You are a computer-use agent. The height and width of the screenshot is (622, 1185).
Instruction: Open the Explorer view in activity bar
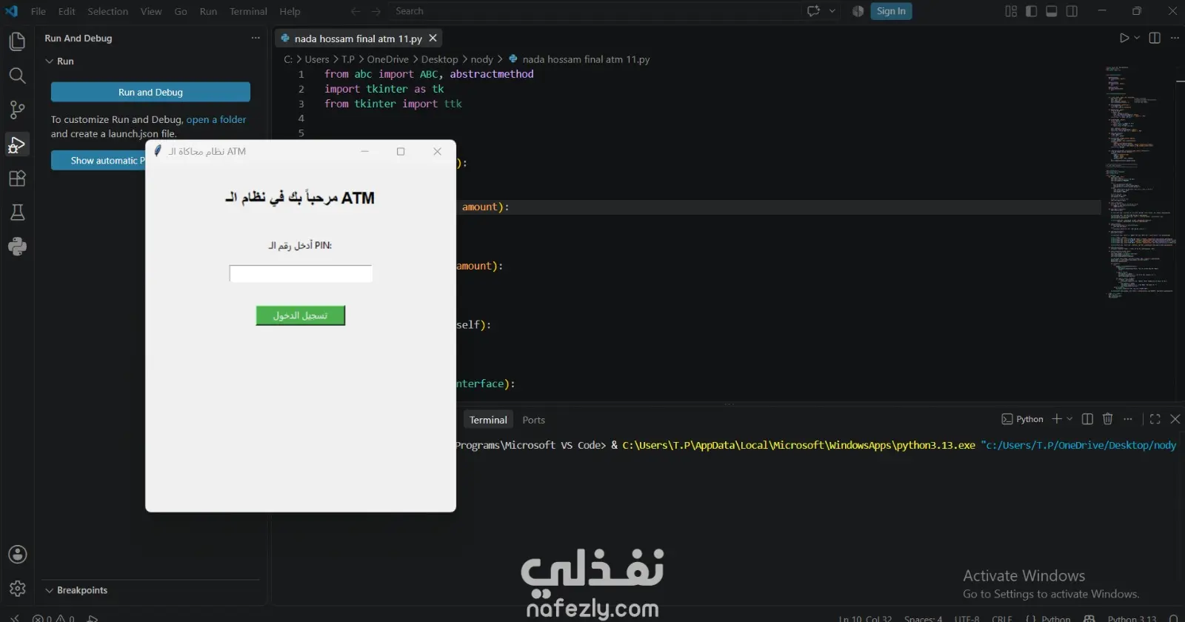click(x=17, y=41)
